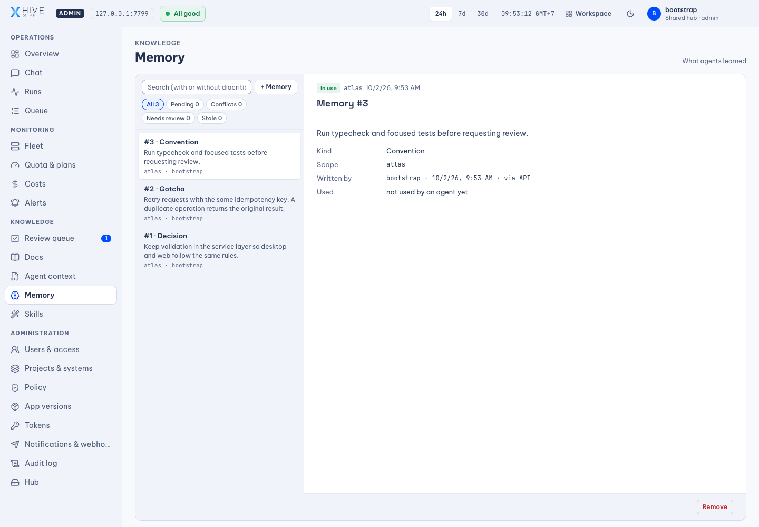Select the Queue list icon
The height and width of the screenshot is (527, 759).
click(15, 111)
